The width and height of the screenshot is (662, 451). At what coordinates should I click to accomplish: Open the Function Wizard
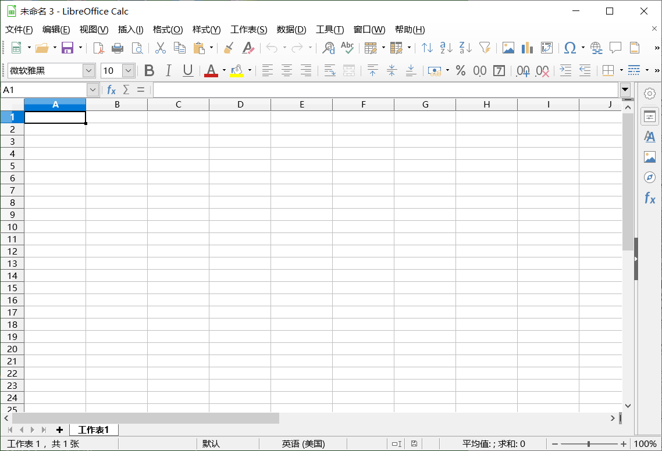111,90
